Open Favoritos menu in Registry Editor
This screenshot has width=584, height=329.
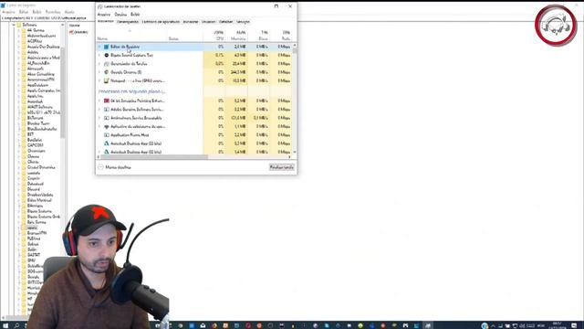tap(53, 12)
